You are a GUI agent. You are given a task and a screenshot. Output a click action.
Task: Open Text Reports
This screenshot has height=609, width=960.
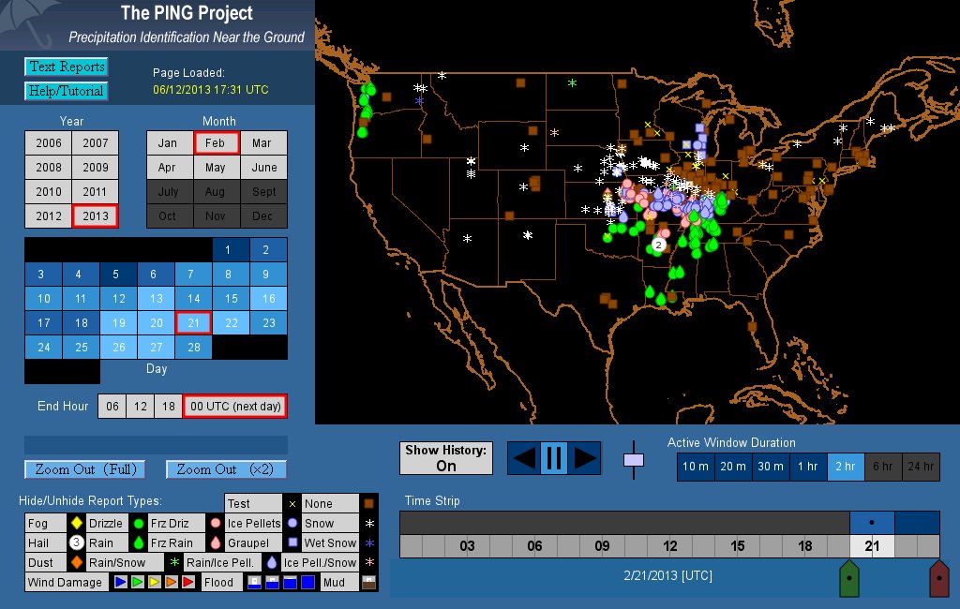pyautogui.click(x=66, y=67)
